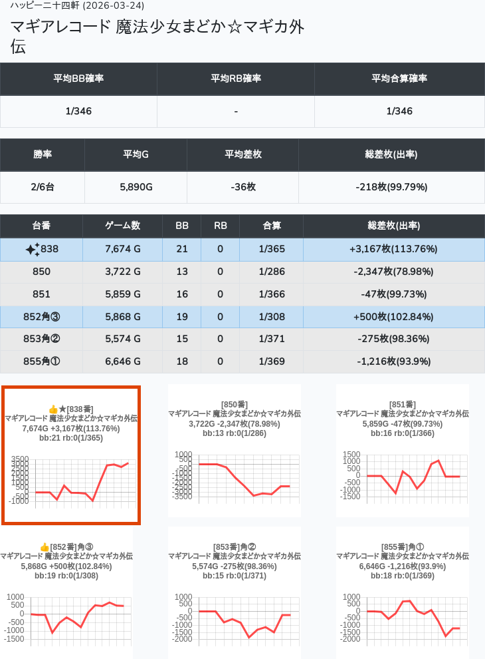Click the sparkle icon beside machine 838
The height and width of the screenshot is (659, 485).
pos(33,250)
